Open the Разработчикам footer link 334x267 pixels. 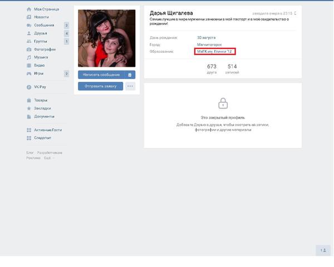[x=50, y=153]
